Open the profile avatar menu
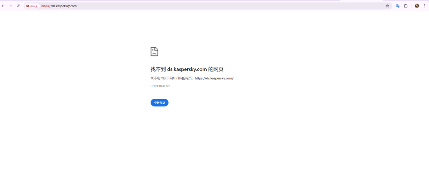 pos(417,6)
